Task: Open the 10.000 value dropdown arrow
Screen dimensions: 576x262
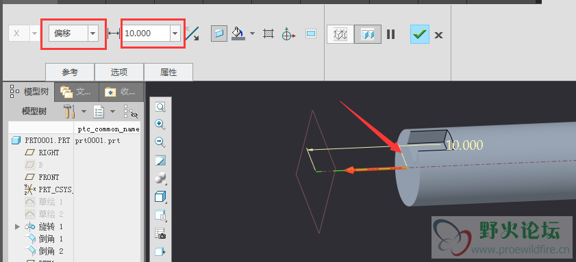Action: coord(175,34)
